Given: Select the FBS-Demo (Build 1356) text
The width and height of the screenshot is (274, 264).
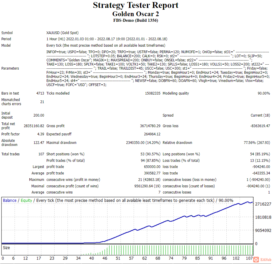Looking at the screenshot, I should coord(136,21).
